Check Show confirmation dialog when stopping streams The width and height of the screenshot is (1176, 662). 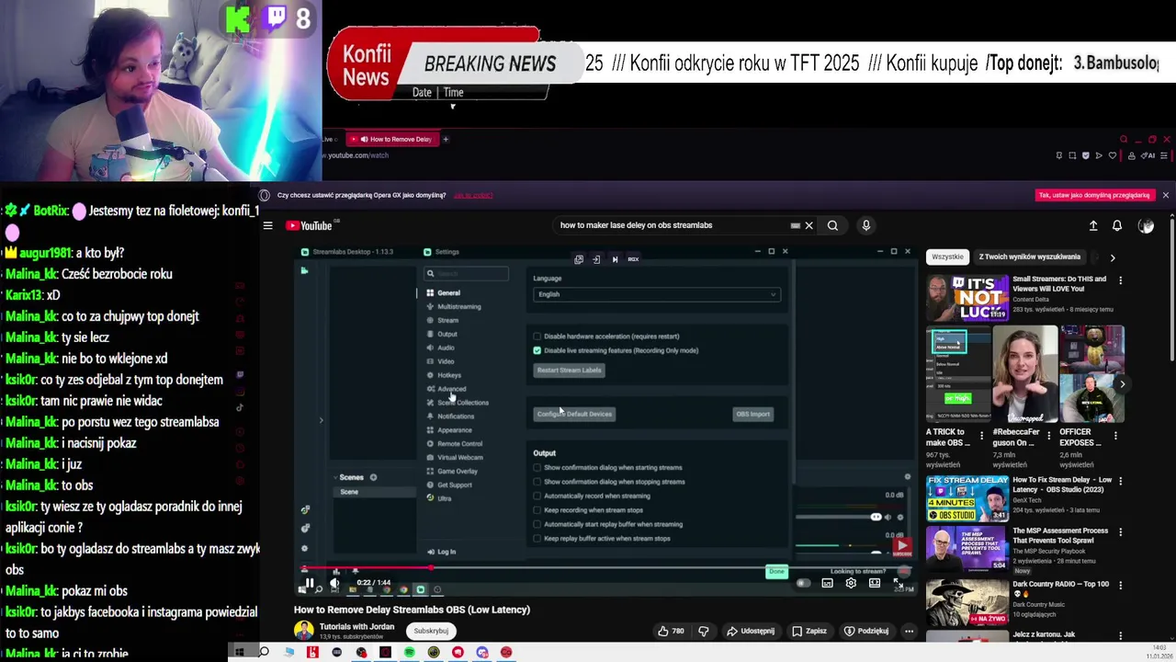(537, 482)
